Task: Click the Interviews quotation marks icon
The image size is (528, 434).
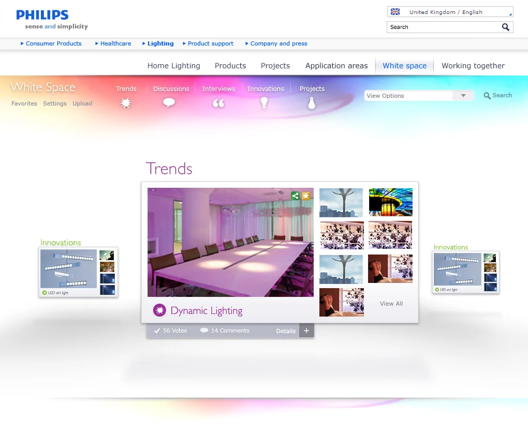Action: click(218, 103)
